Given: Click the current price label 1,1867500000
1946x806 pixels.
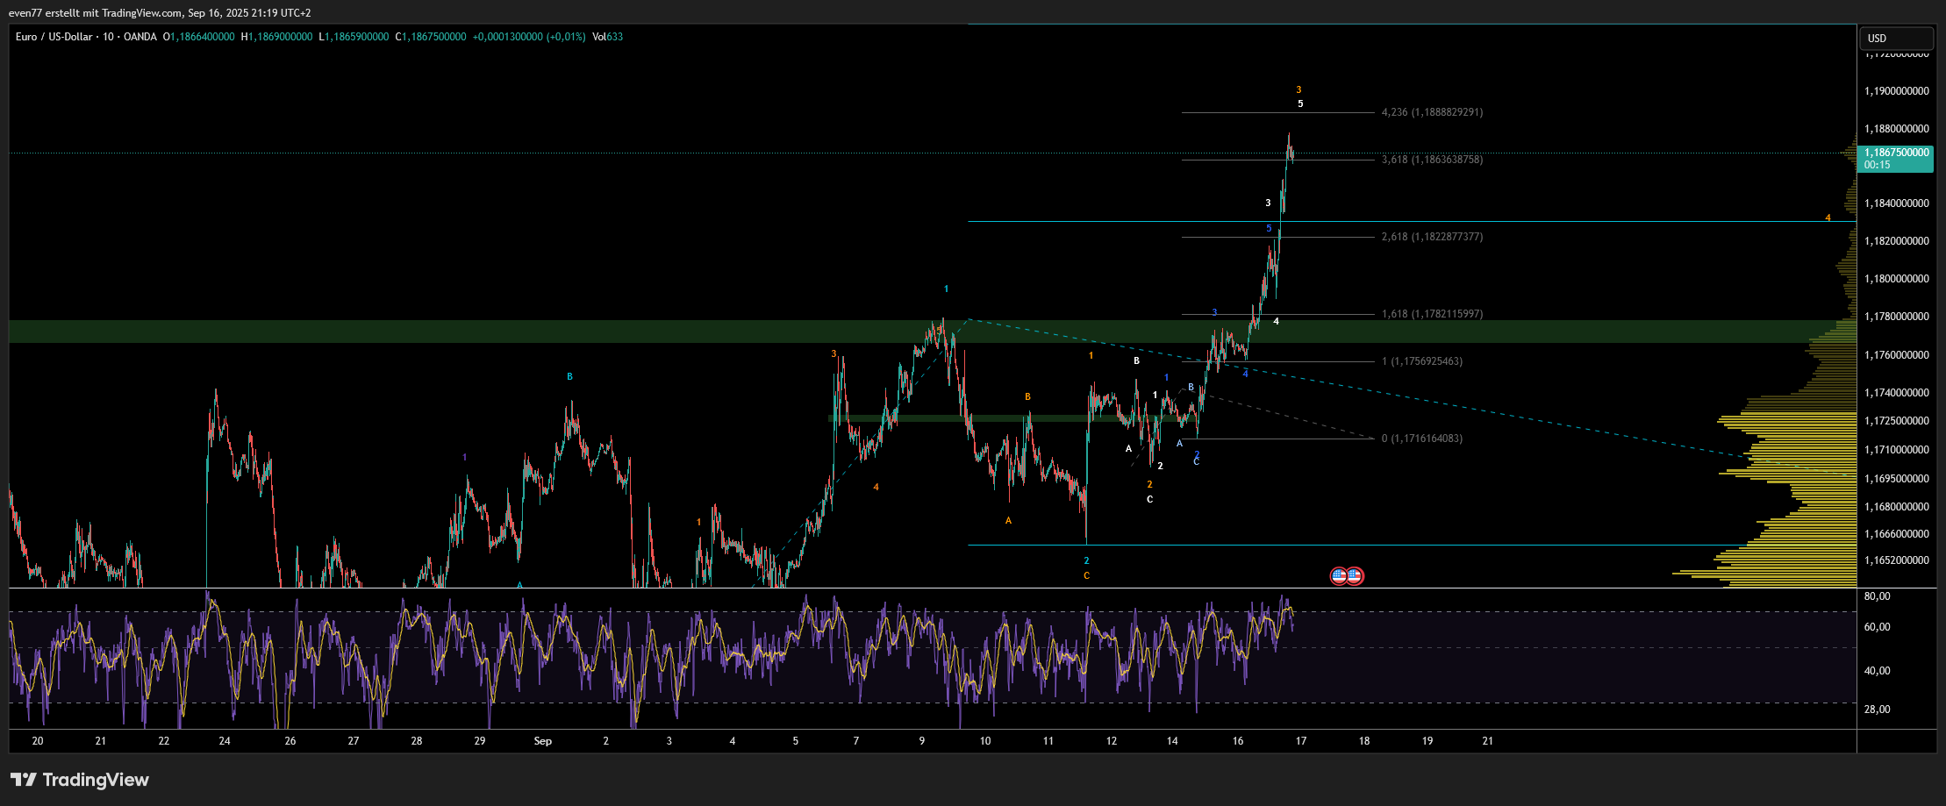Looking at the screenshot, I should pyautogui.click(x=1896, y=153).
